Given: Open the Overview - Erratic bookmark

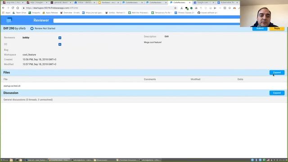Looking at the screenshot, I should pos(70,13).
